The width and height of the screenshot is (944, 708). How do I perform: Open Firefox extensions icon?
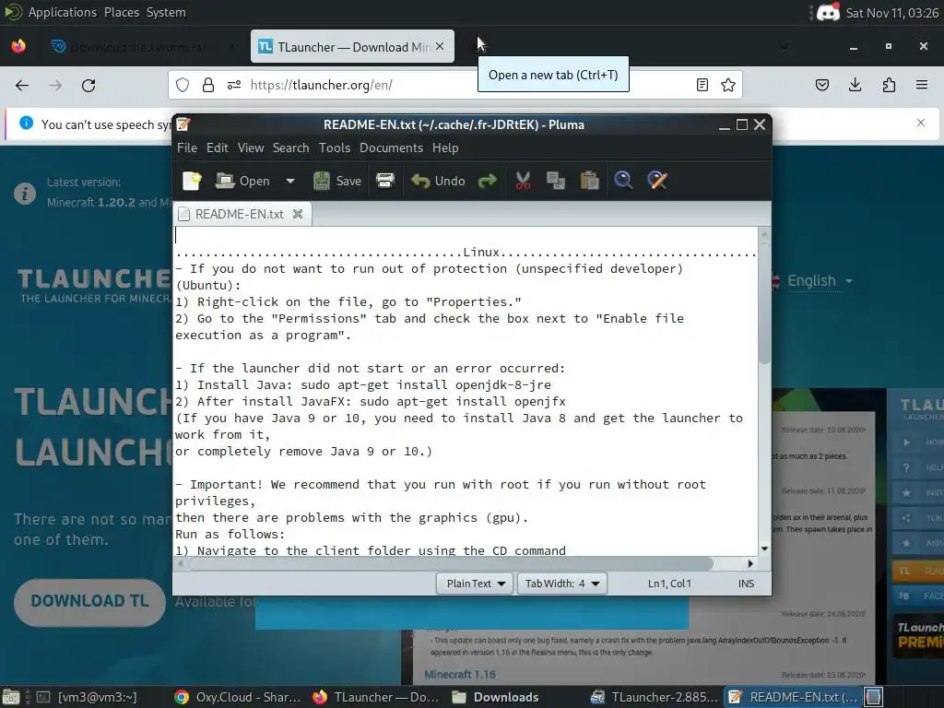[x=889, y=85]
